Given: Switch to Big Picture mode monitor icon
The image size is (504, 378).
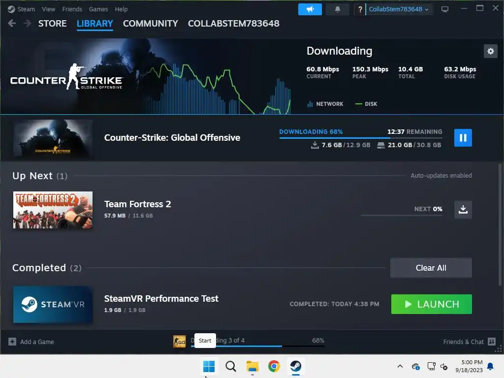Looking at the screenshot, I should (x=445, y=9).
